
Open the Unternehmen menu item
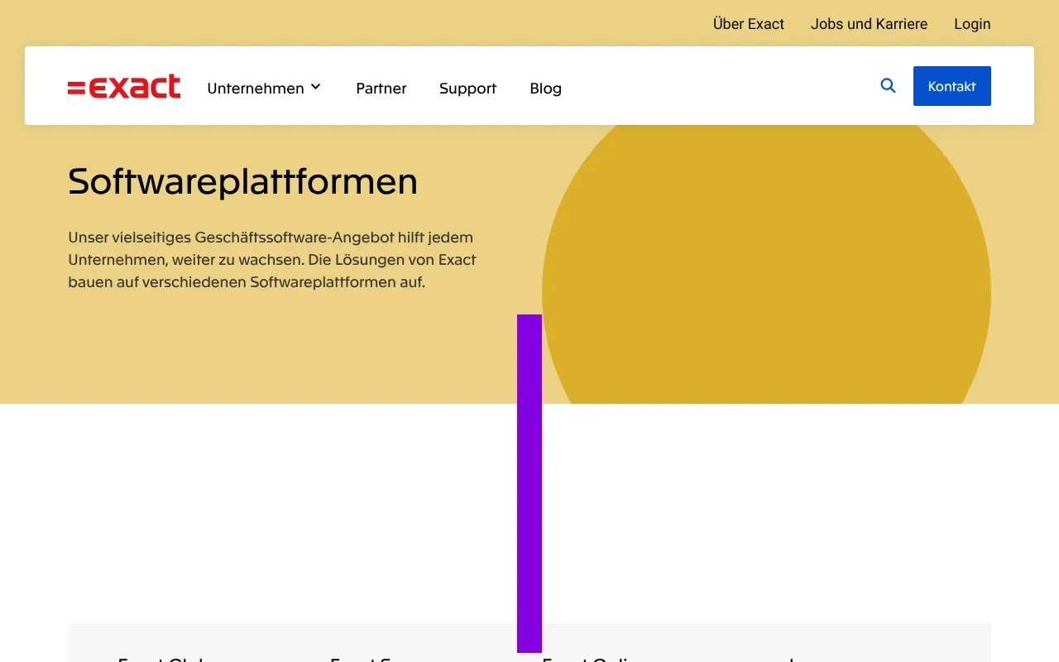255,89
